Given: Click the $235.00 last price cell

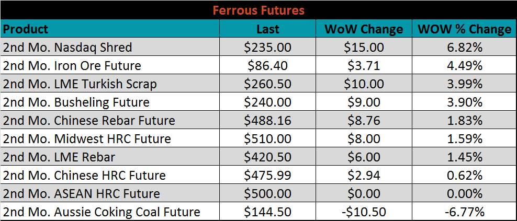Looking at the screenshot, I should (x=268, y=47).
